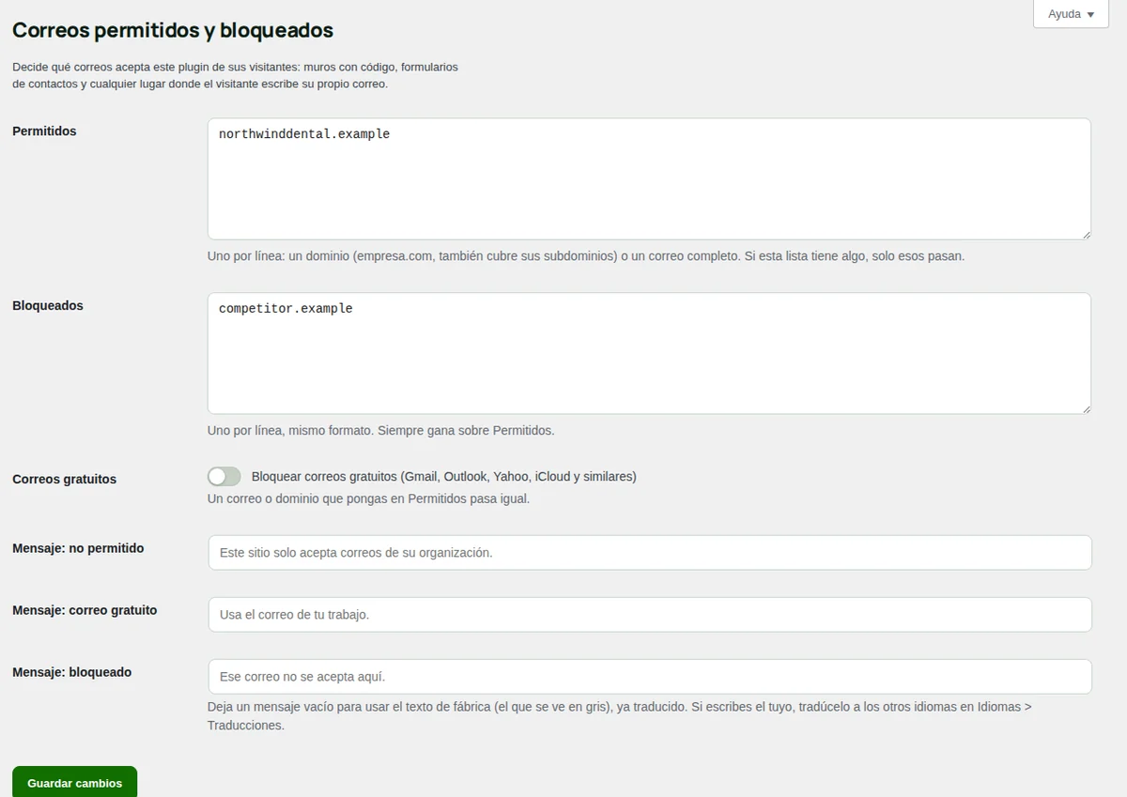Click the northwinddental.example entry text

(304, 134)
